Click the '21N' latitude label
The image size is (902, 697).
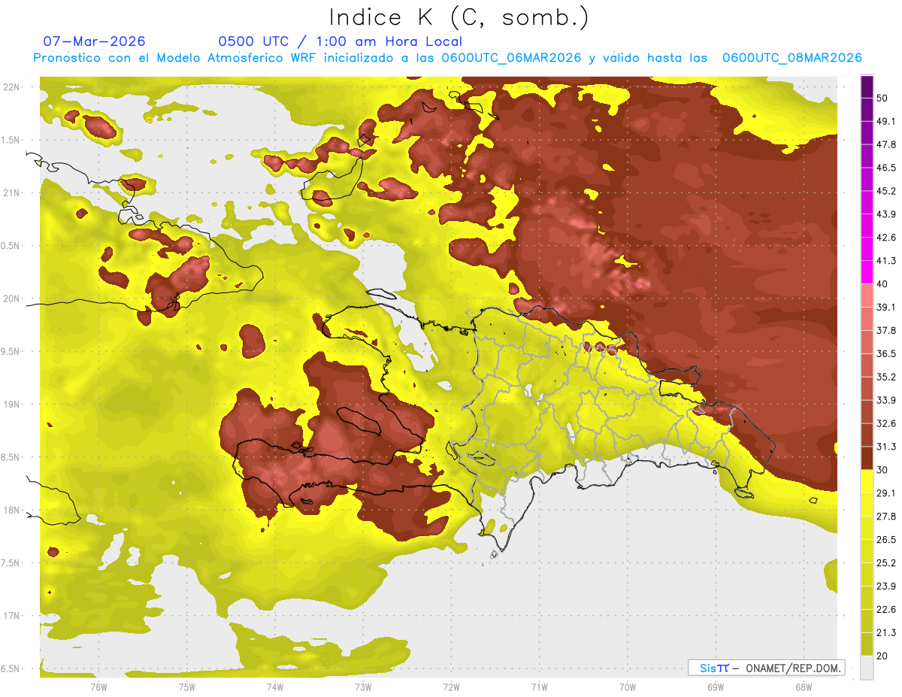click(x=11, y=192)
